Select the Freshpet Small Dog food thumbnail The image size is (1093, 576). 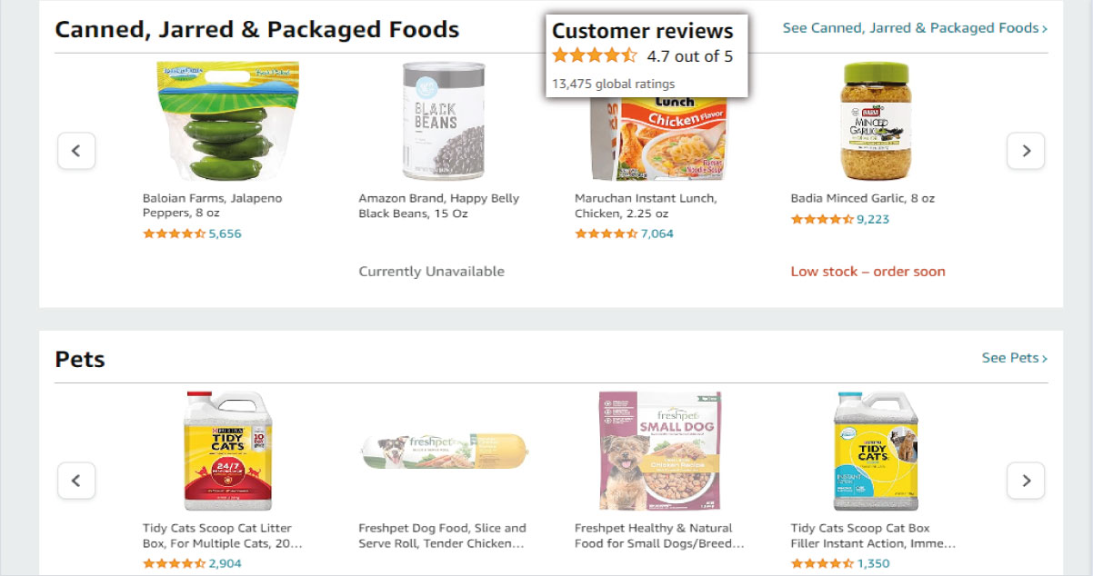(x=659, y=450)
